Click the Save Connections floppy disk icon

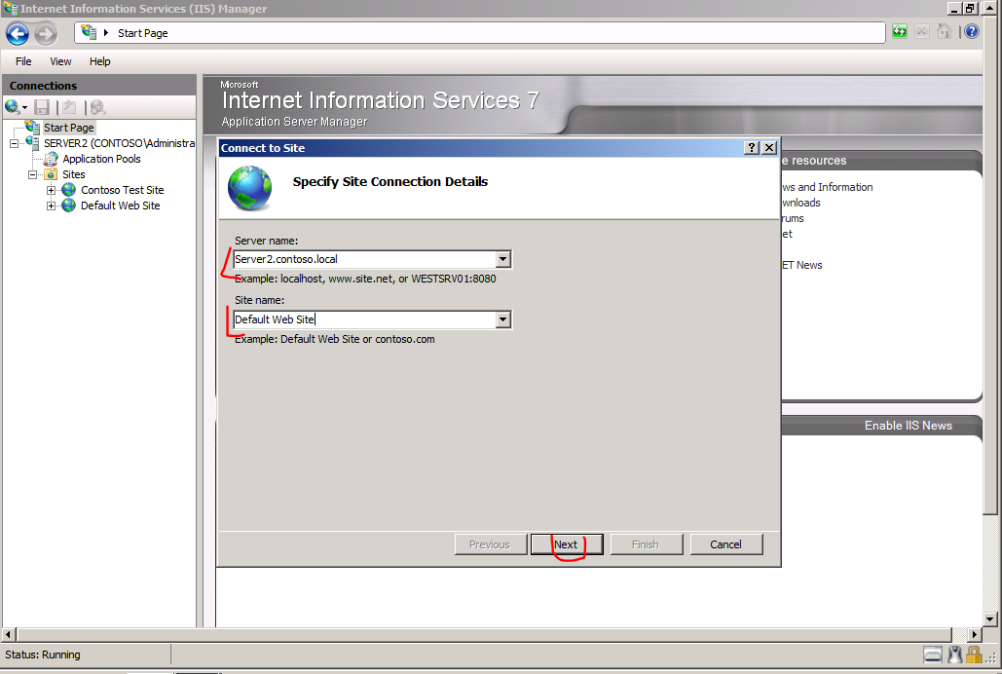tap(42, 107)
